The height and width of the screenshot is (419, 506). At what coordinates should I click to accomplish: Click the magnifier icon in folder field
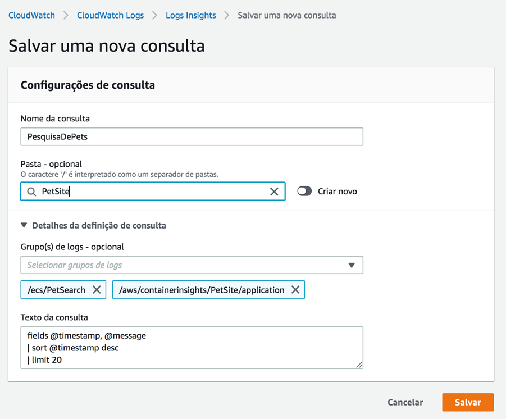(31, 192)
